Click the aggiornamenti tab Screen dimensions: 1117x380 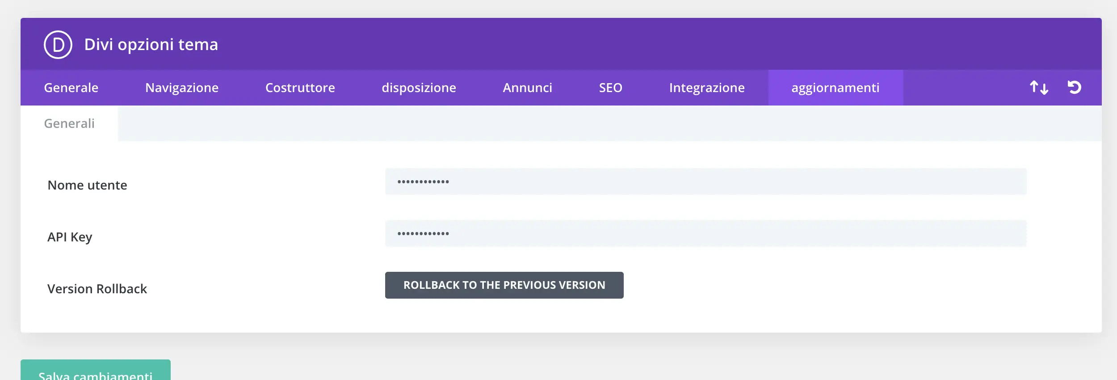835,88
